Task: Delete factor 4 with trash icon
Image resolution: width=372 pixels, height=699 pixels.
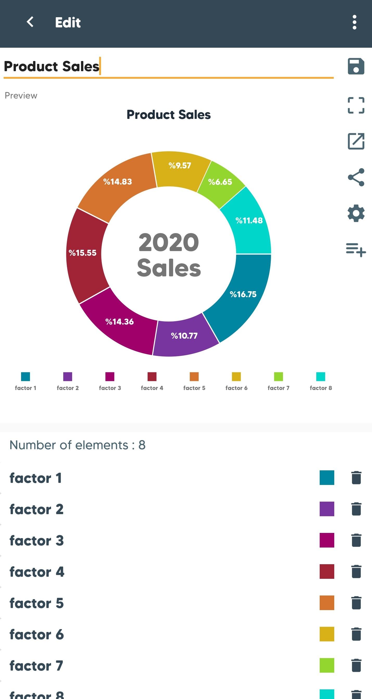Action: (356, 572)
